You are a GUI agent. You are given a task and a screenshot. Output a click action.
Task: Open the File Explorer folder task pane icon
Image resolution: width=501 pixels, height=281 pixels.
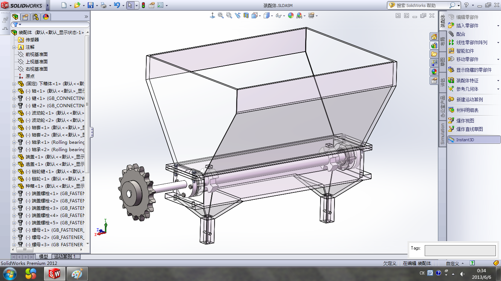coord(434,54)
